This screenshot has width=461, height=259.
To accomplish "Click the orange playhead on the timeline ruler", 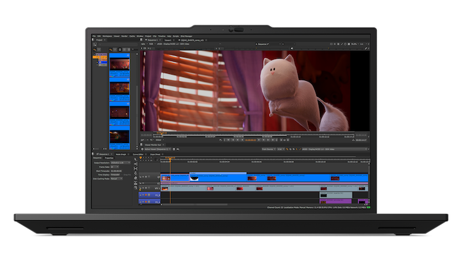I will pyautogui.click(x=170, y=158).
